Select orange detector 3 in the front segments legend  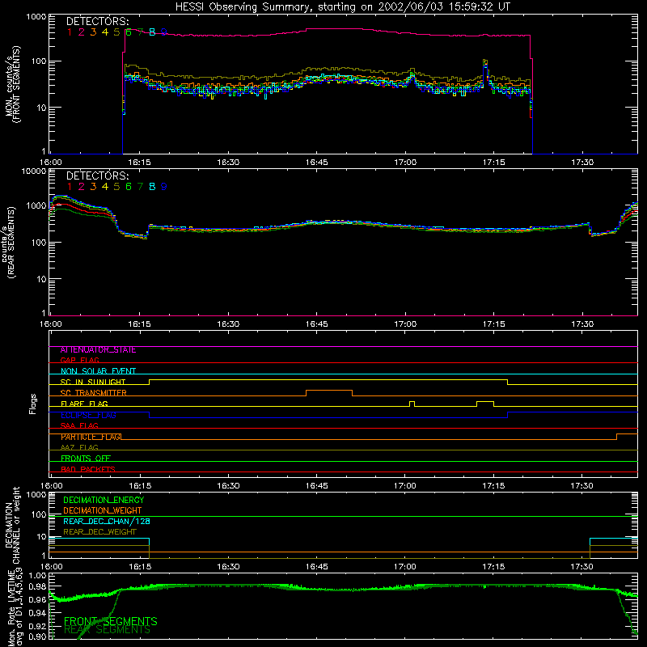(93, 32)
